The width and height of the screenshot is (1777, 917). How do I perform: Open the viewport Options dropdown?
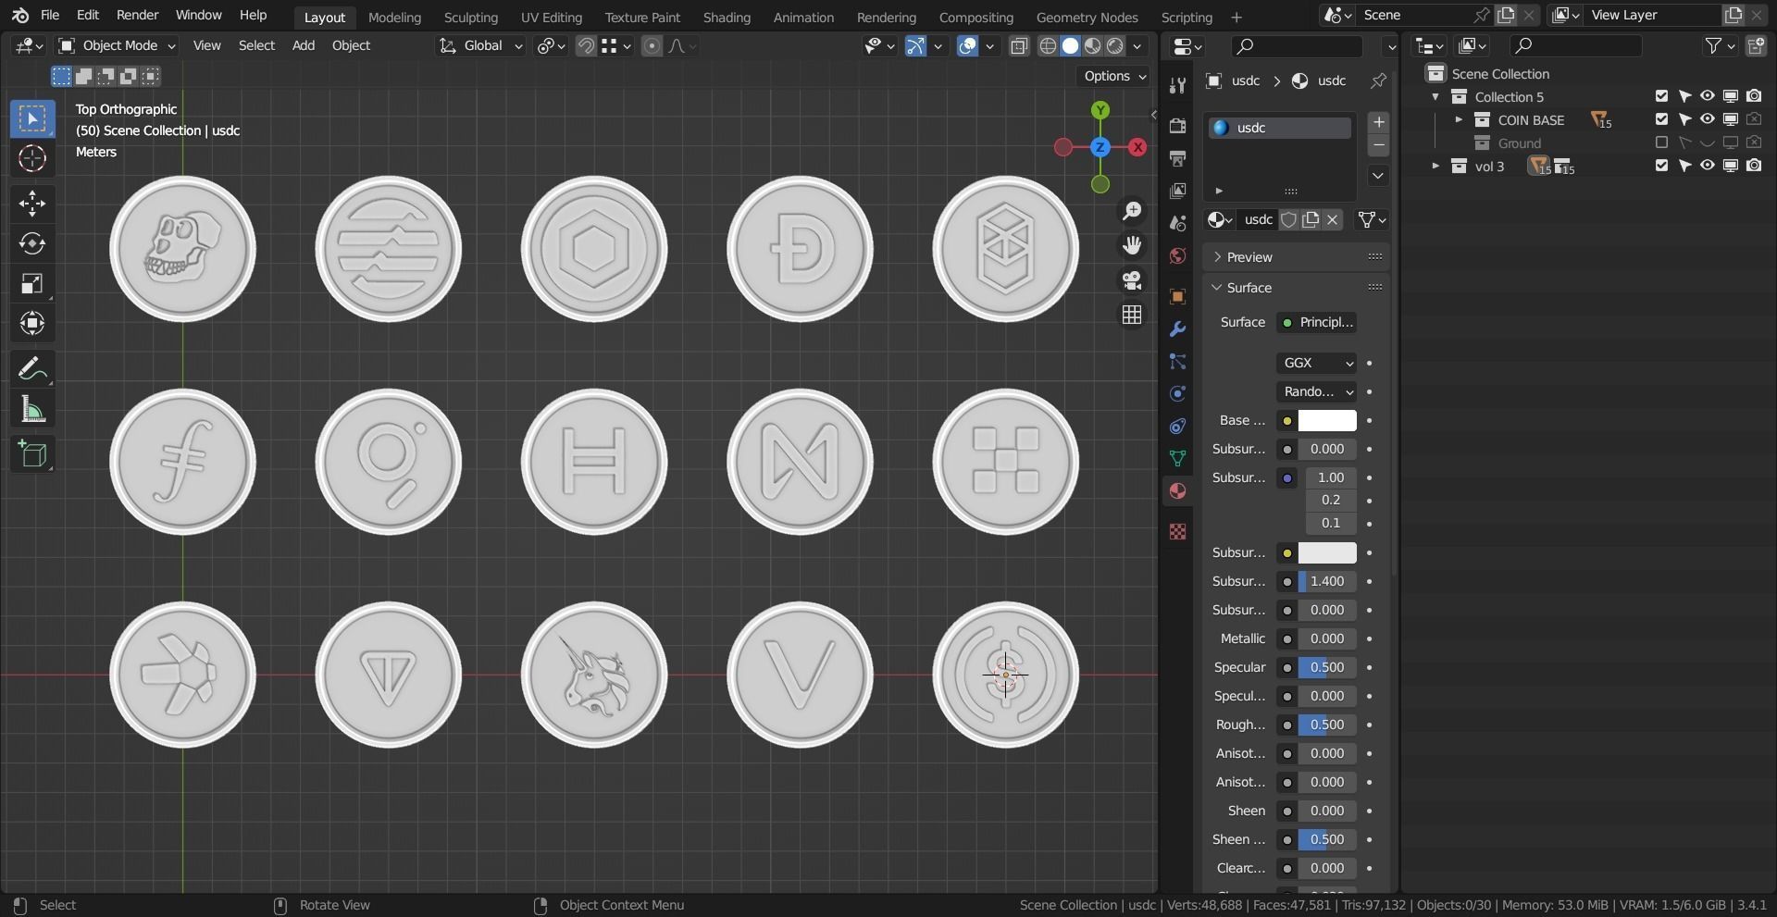[x=1114, y=76]
